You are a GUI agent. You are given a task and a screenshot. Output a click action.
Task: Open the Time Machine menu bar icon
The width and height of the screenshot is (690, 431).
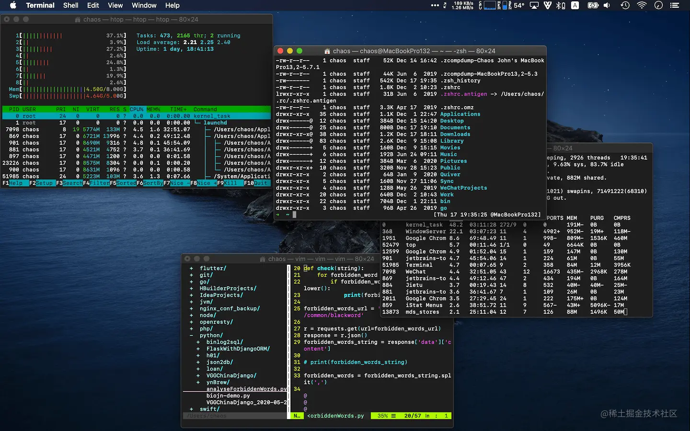[x=625, y=5]
